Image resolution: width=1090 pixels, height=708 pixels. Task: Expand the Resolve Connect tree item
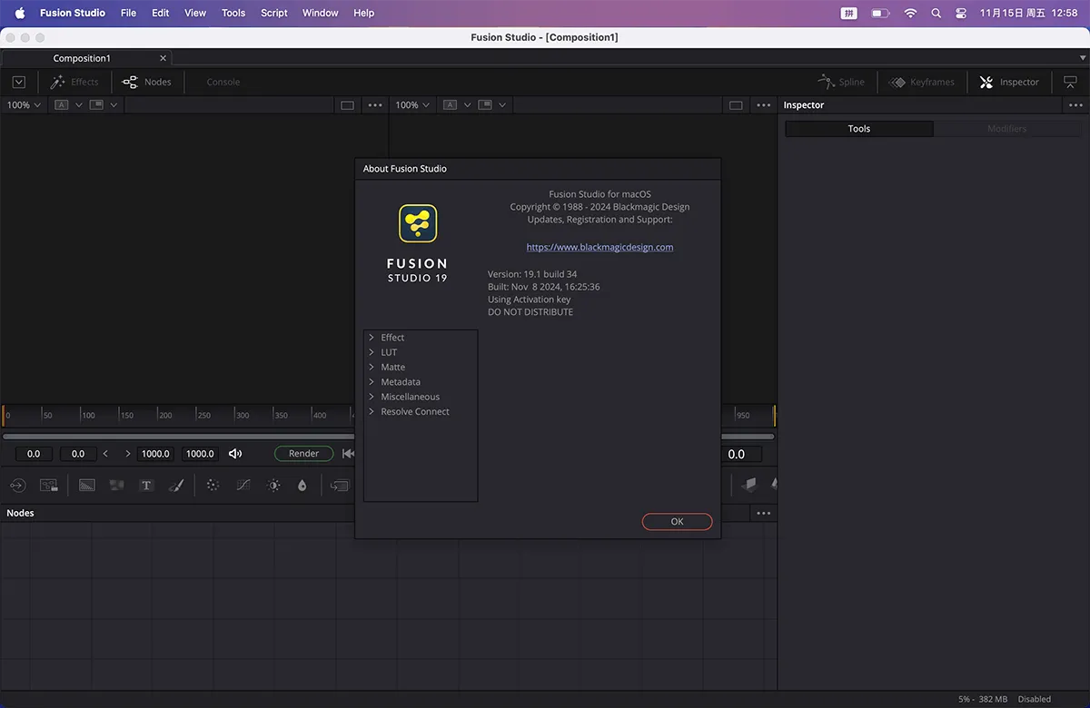[x=372, y=411]
